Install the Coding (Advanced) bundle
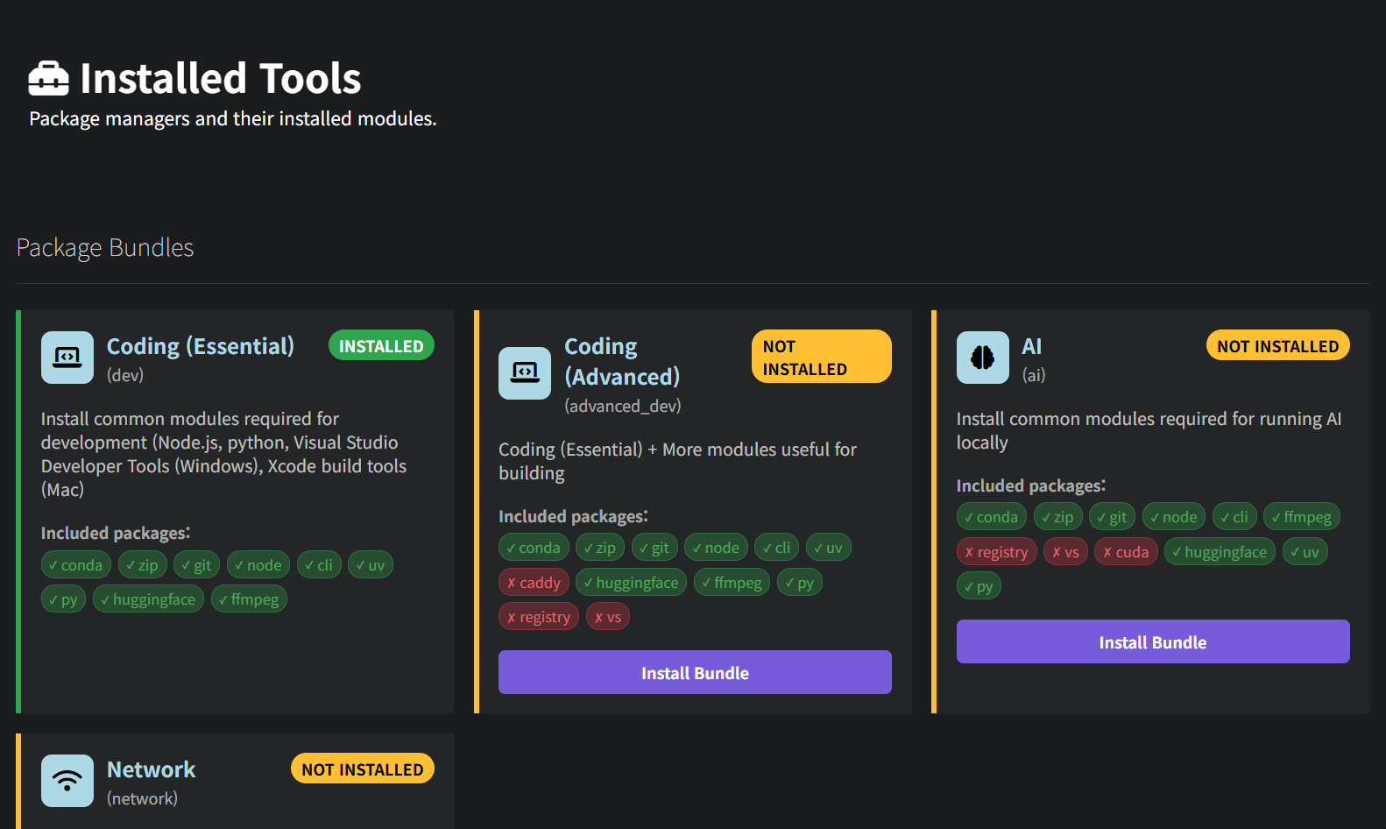1386x829 pixels. click(695, 672)
